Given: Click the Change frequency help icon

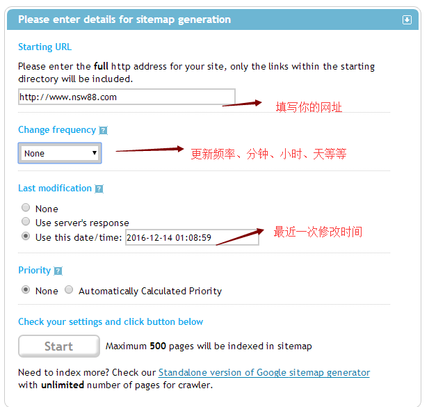Looking at the screenshot, I should tap(103, 130).
